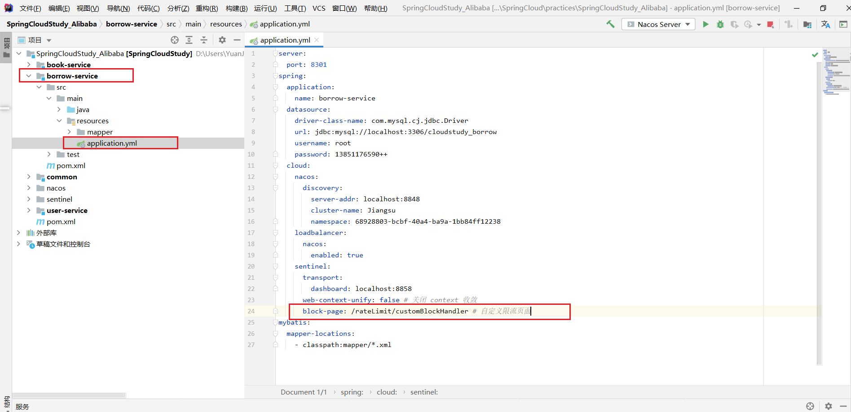Open the 服务 services tool window
Screen dimensions: 851x412
(22, 407)
